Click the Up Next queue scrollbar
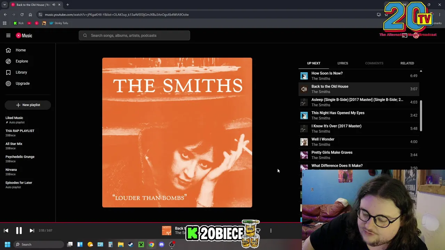Screen dimensions: 445x250 coord(421,116)
